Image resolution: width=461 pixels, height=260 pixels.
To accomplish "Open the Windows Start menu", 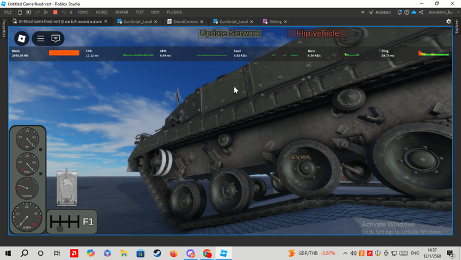I will [x=8, y=253].
